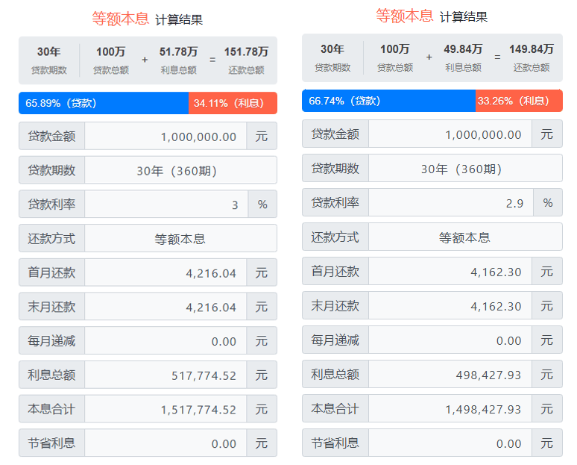This screenshot has height=465, width=577.
Task: Click the 49.84万 利息总额 summary figure
Action: (x=463, y=50)
